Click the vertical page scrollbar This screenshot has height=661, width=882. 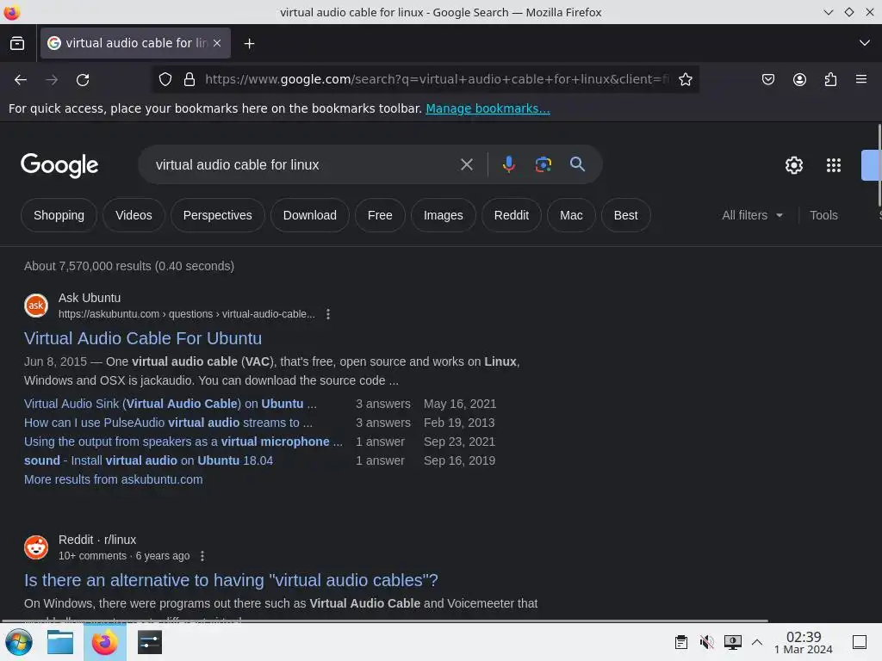coord(879,165)
